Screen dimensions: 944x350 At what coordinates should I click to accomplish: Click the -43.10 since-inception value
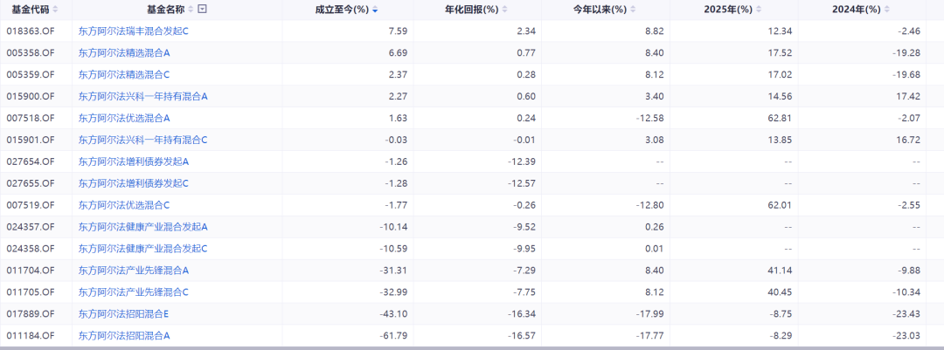(393, 314)
